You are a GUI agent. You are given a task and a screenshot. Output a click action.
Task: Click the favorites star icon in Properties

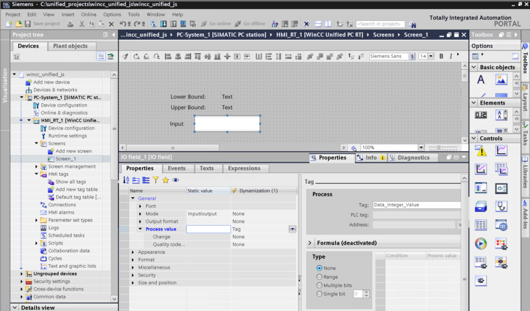[166, 180]
